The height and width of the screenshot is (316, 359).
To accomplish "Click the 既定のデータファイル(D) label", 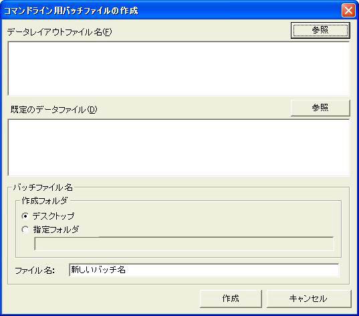I will [53, 109].
